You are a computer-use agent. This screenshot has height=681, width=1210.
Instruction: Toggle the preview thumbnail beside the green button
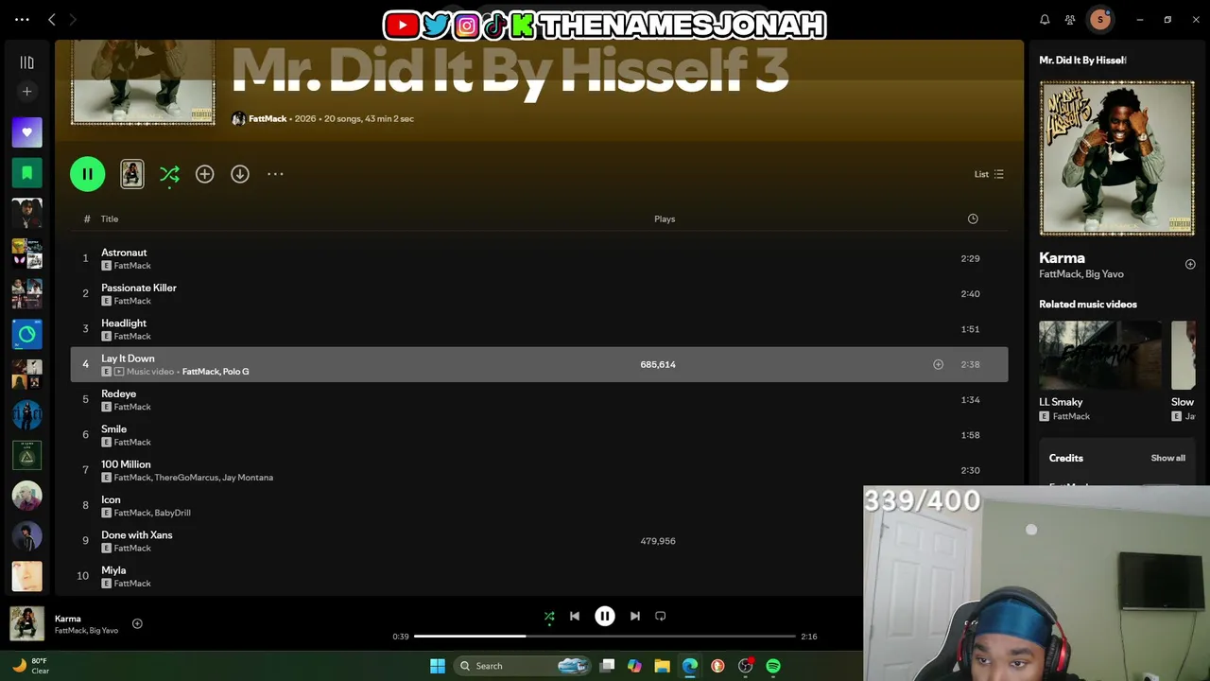(x=132, y=174)
